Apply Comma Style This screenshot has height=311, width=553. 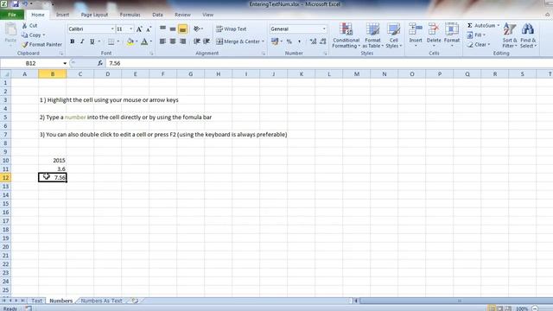click(x=299, y=41)
